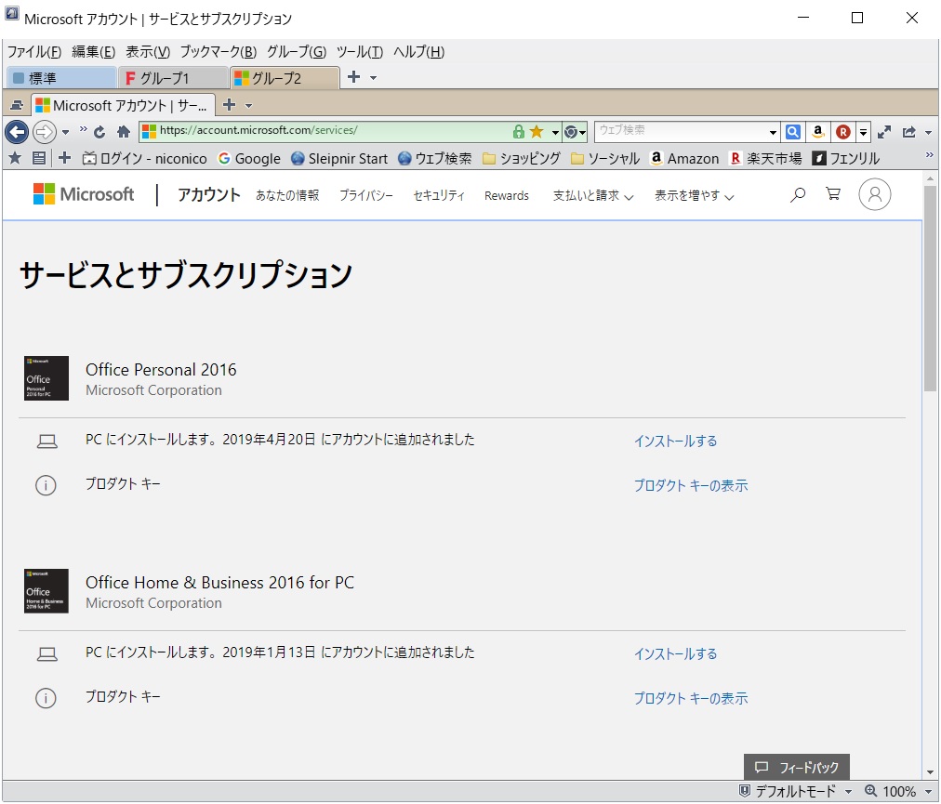
Task: Open the navigation history dropdown arrow
Action: (65, 132)
